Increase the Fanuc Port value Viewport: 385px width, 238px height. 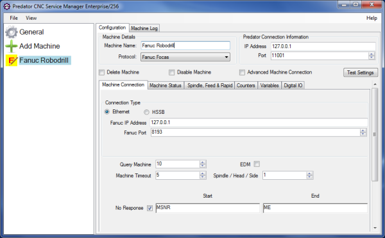pos(363,131)
